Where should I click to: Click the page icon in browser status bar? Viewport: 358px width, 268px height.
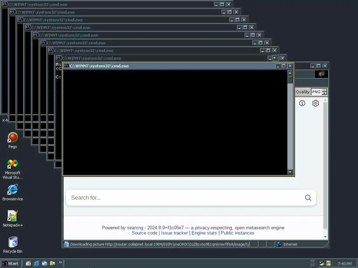pyautogui.click(x=66, y=244)
